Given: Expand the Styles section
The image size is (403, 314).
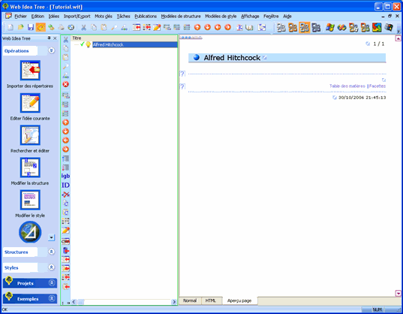Looking at the screenshot, I should [x=51, y=267].
